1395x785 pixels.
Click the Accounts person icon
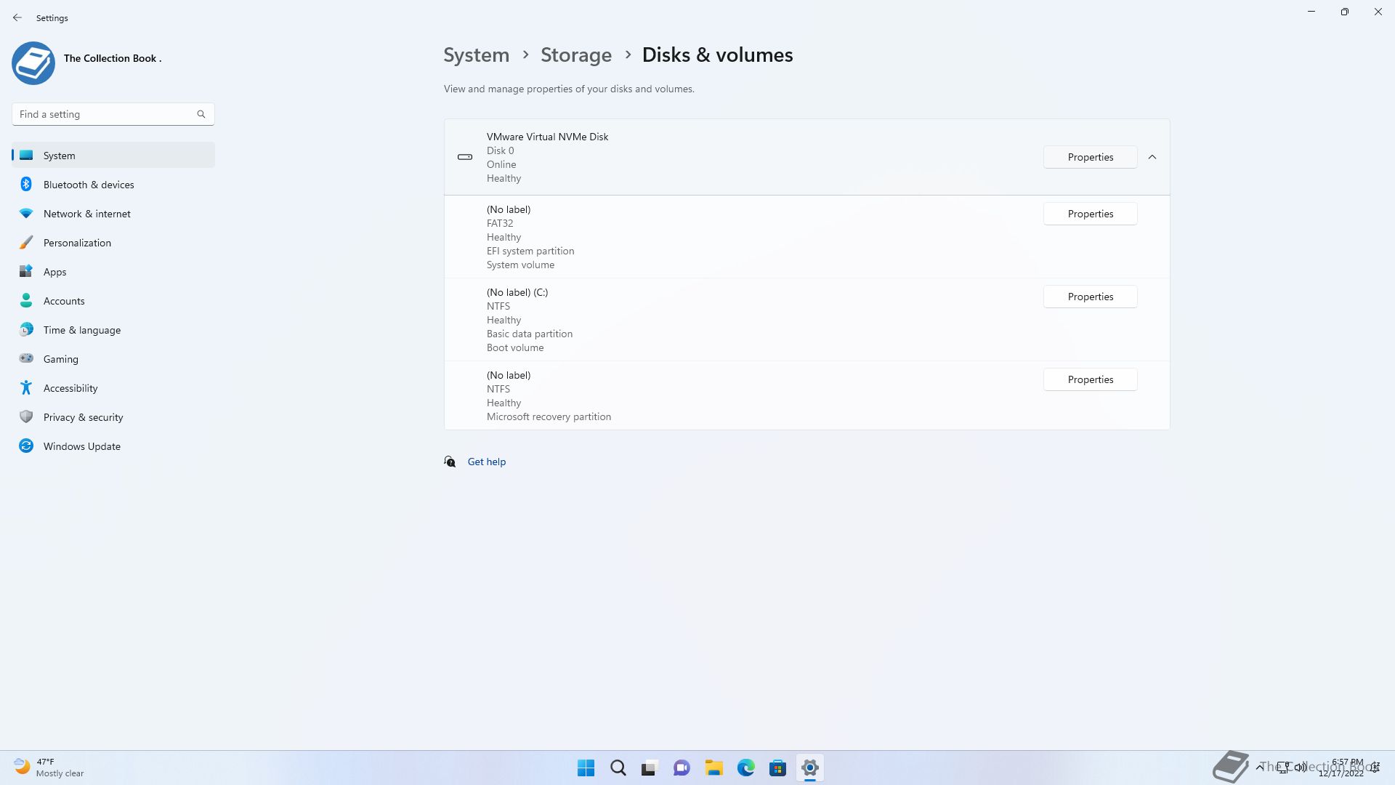pyautogui.click(x=26, y=300)
